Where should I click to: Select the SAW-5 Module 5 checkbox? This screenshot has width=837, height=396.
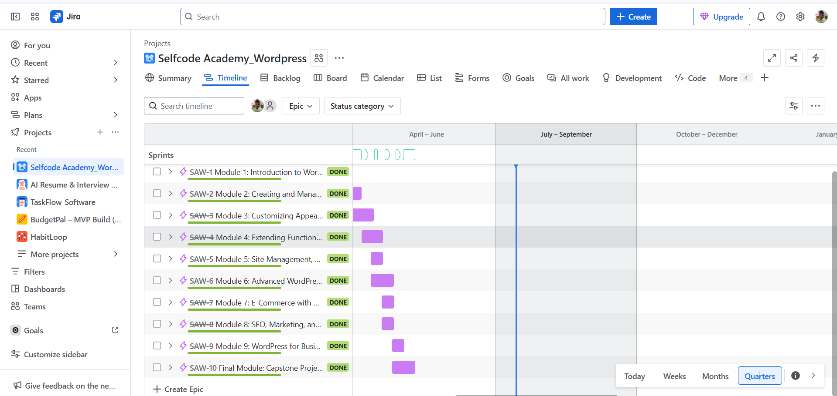(x=157, y=258)
